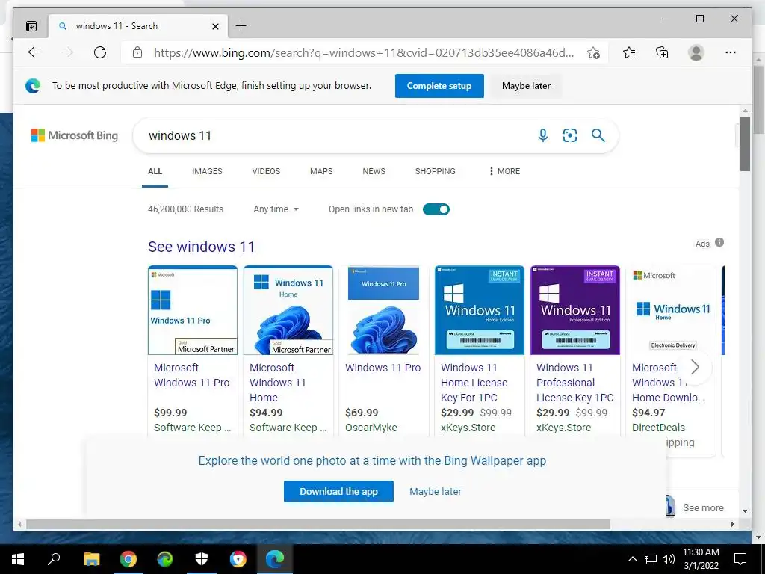Open the network tray icon

651,559
